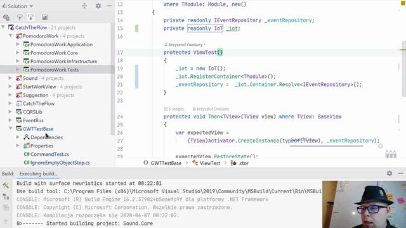
Task: Select the CQRSLib project
Action: 32,112
